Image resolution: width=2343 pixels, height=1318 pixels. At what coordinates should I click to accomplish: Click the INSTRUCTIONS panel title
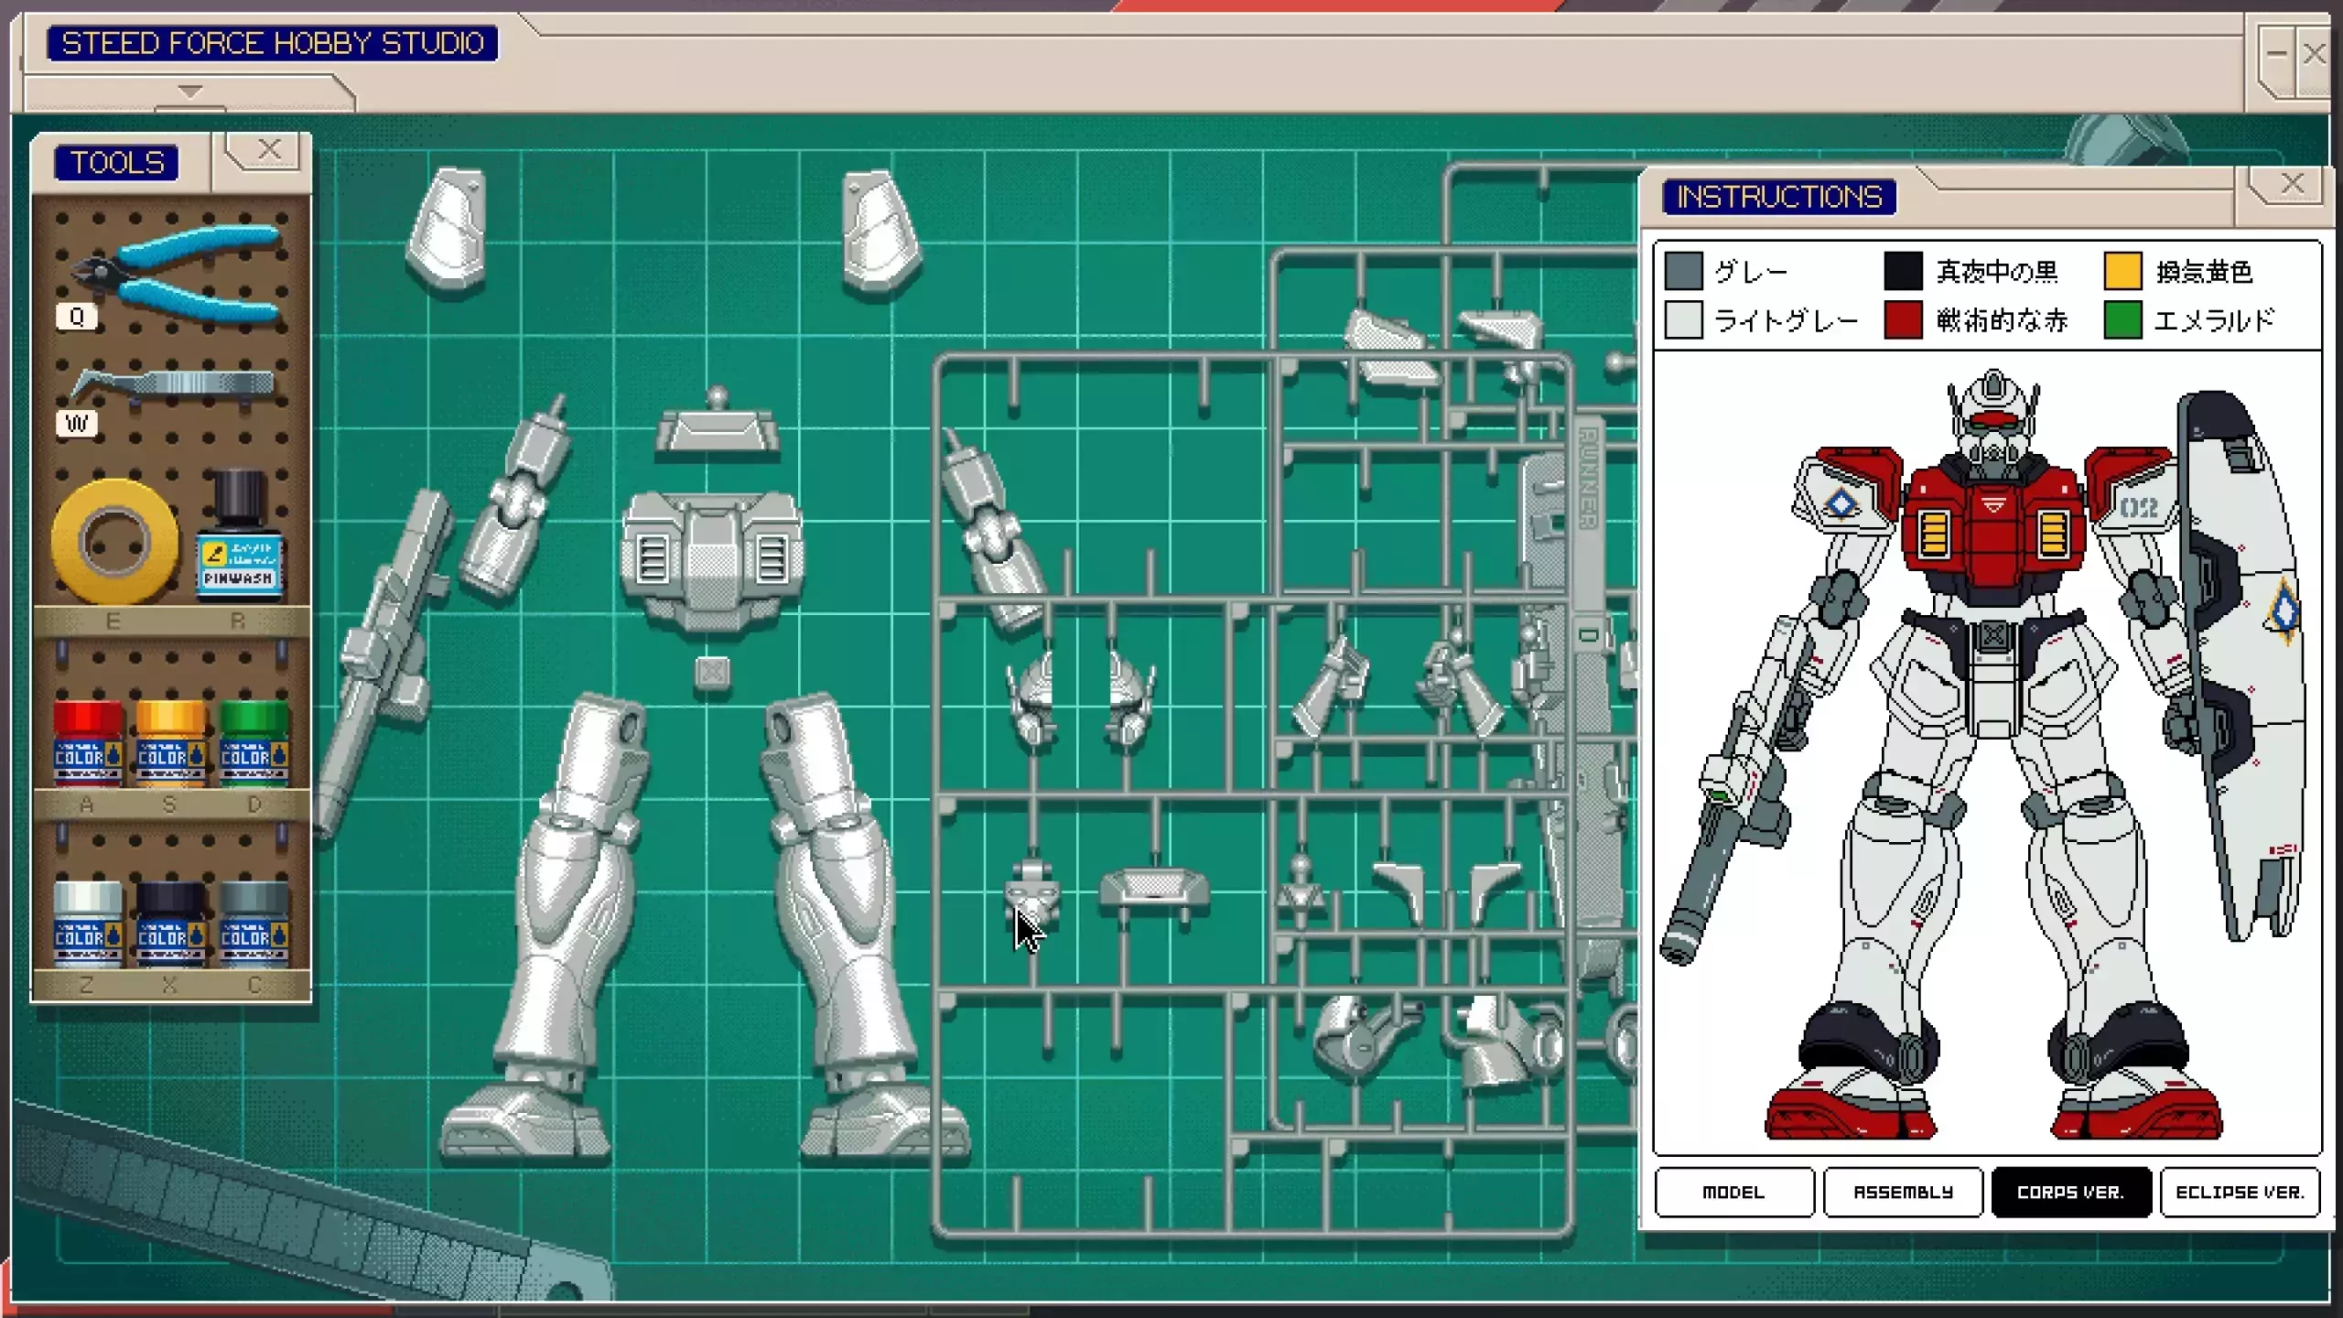1779,197
